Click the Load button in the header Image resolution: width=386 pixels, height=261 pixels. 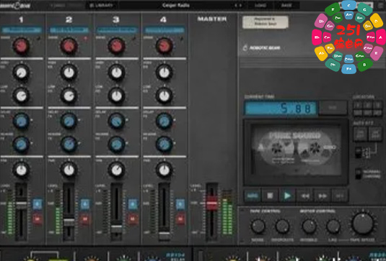point(260,5)
